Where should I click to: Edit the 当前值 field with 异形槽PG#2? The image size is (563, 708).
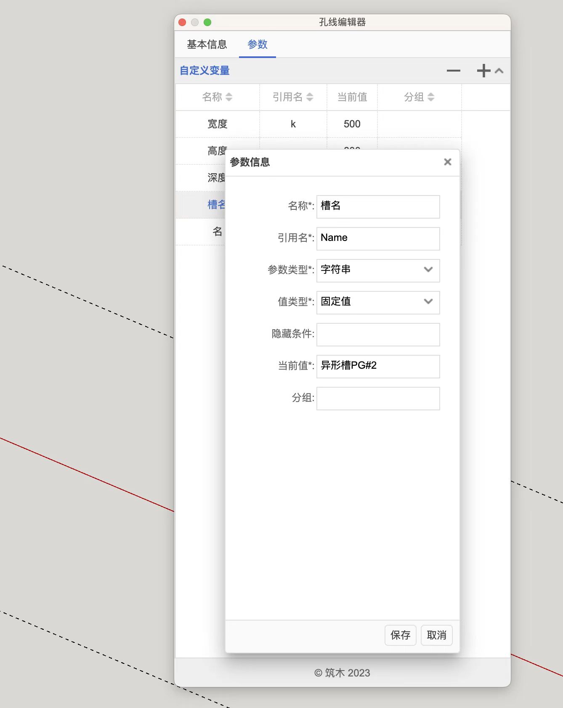pyautogui.click(x=378, y=366)
